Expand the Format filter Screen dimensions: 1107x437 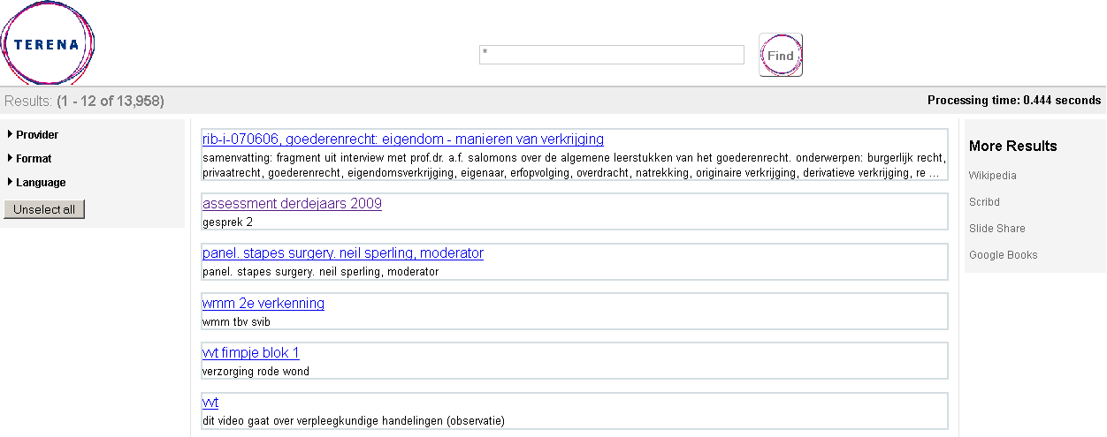[x=34, y=159]
